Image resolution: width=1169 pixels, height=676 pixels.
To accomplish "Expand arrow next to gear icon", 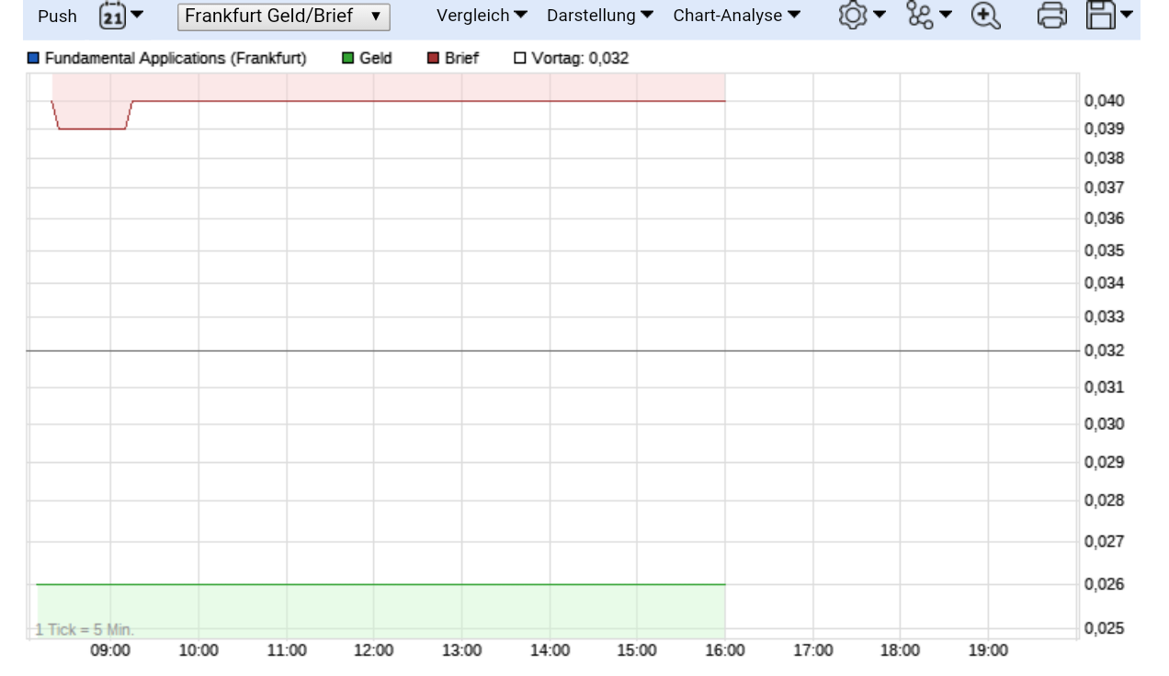I will pos(880,15).
